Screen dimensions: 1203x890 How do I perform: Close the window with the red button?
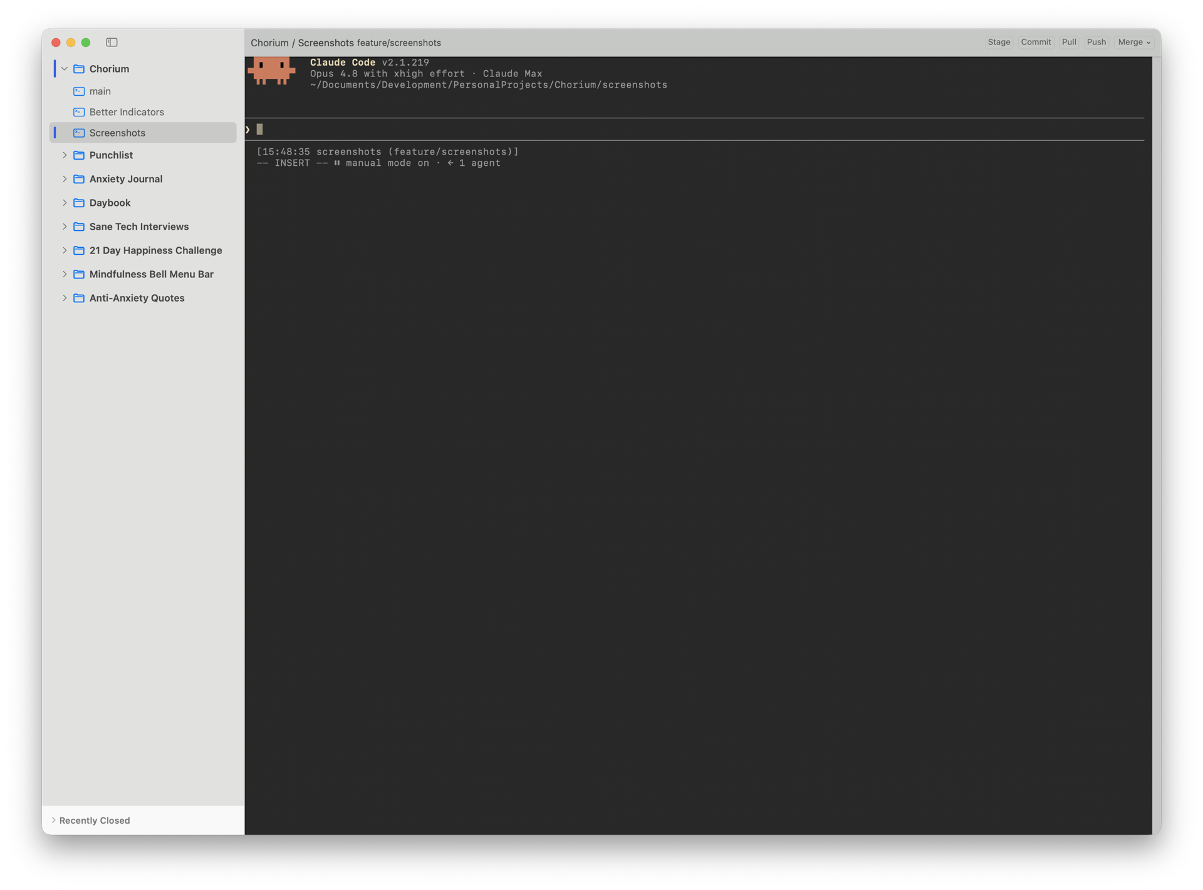click(x=56, y=43)
